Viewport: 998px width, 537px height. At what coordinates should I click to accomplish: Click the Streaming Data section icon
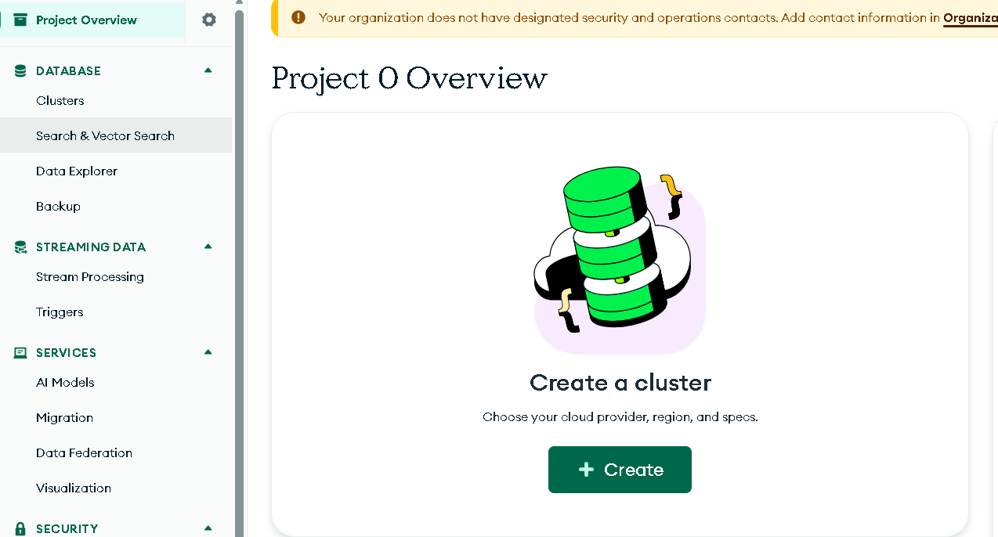pyautogui.click(x=20, y=247)
